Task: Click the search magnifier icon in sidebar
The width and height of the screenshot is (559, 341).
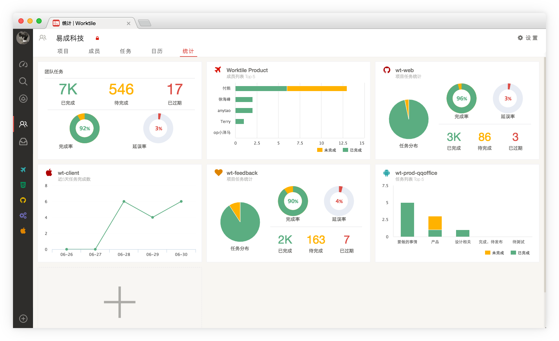Action: pos(23,81)
